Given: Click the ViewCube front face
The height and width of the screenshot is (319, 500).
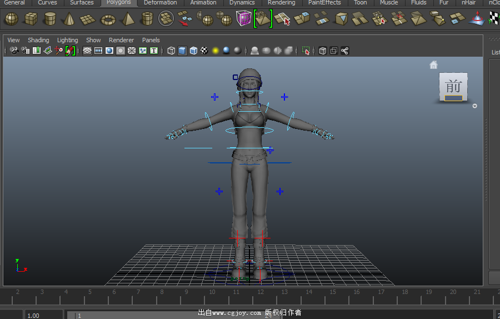Looking at the screenshot, I should click(x=453, y=87).
